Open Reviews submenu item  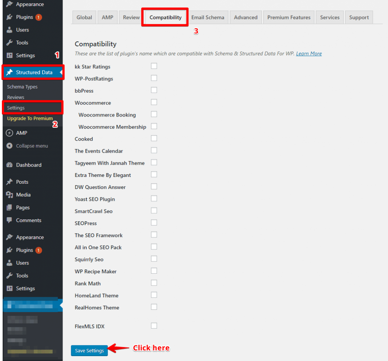point(16,98)
